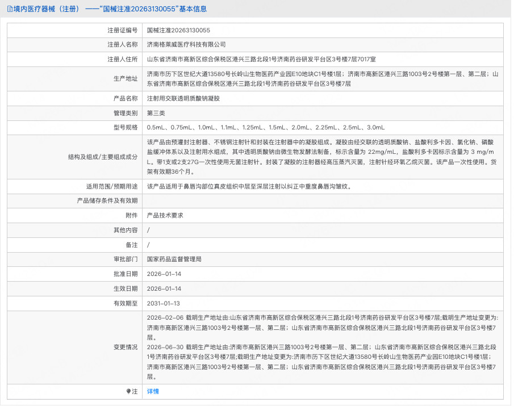514x406 pixels.
Task: Select registration number value 国械注准20263130055
Action: point(178,31)
